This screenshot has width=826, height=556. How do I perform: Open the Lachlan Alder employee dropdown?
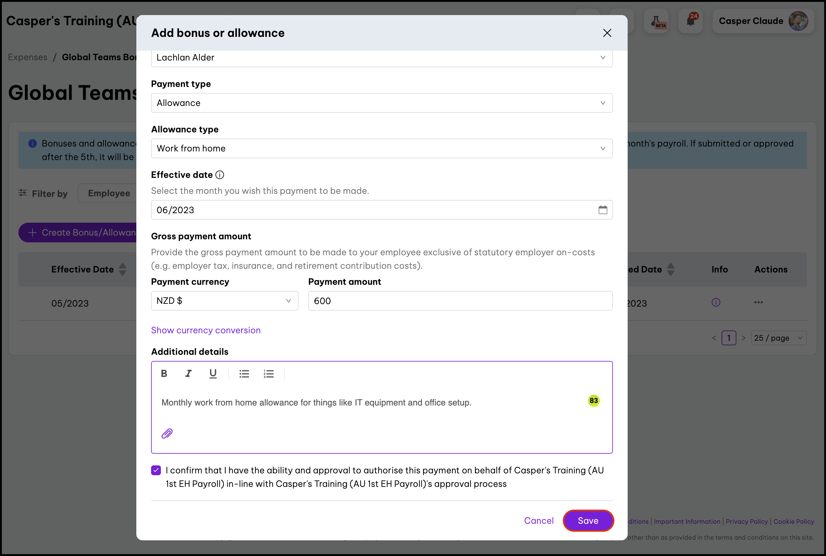[x=382, y=57]
